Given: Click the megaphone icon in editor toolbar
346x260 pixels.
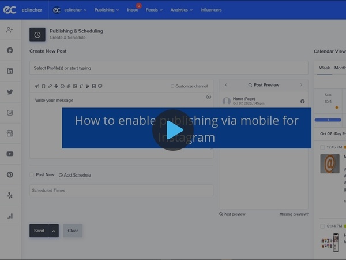Looking at the screenshot, I should [37, 86].
